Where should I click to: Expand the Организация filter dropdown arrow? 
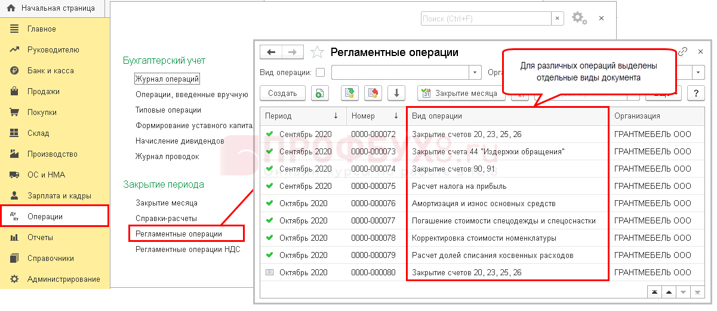tap(699, 73)
